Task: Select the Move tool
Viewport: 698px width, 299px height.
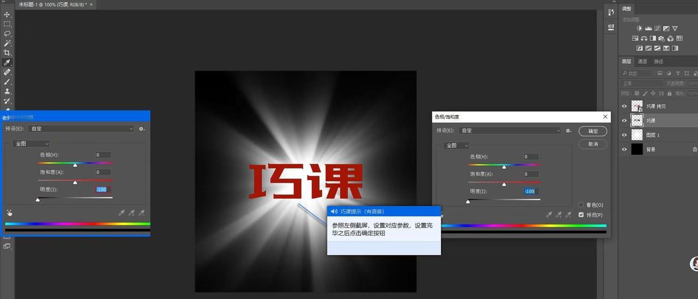Action: (7, 14)
